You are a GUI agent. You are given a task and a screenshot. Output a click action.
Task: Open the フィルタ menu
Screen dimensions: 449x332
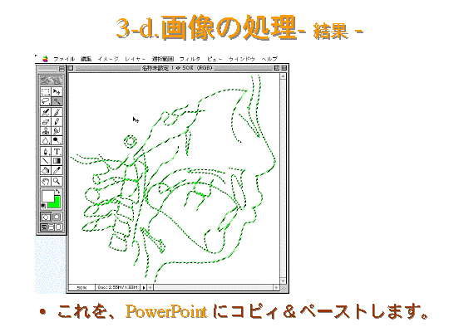pyautogui.click(x=190, y=59)
